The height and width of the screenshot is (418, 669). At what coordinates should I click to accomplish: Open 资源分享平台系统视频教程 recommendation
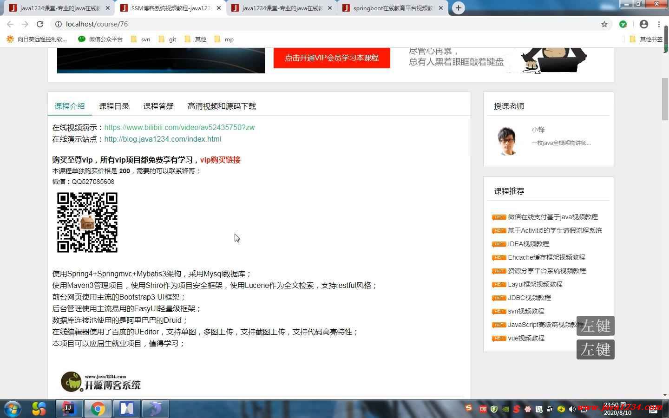547,271
